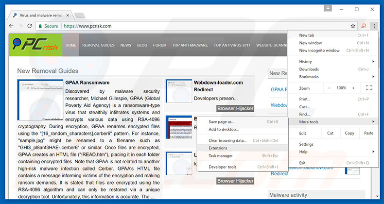Click the browser back arrow
This screenshot has width=384, height=204.
pyautogui.click(x=11, y=26)
